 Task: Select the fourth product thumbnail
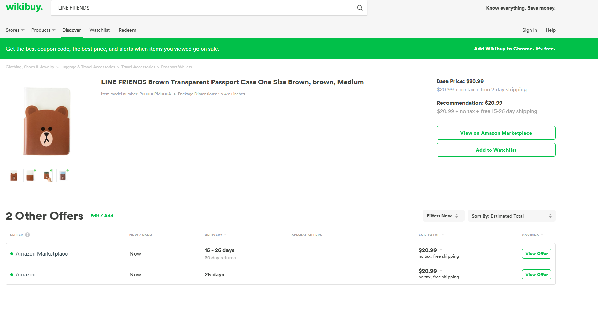click(x=63, y=175)
